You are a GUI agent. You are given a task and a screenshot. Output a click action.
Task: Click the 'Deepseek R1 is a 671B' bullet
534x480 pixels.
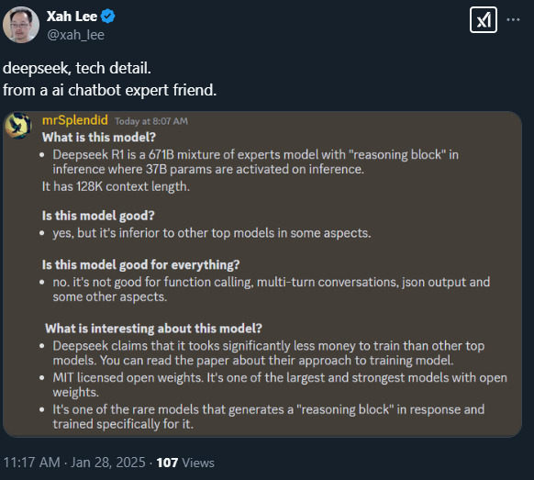pos(255,162)
